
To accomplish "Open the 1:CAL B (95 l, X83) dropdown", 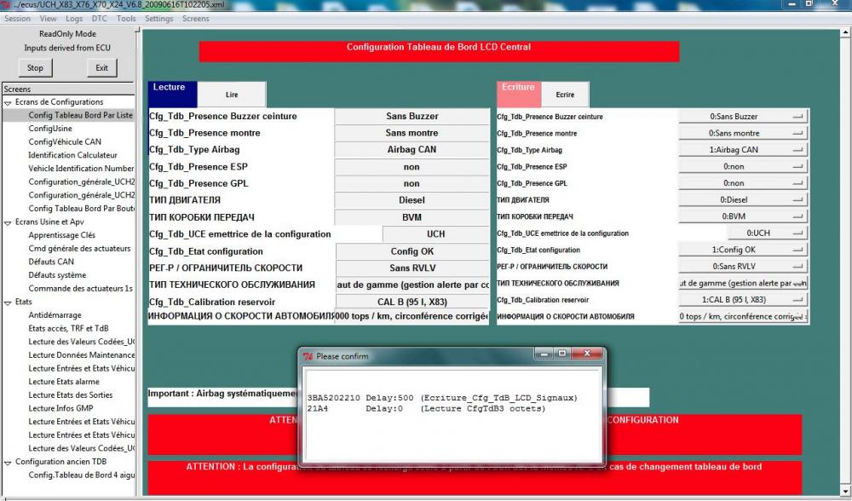I will 743,299.
